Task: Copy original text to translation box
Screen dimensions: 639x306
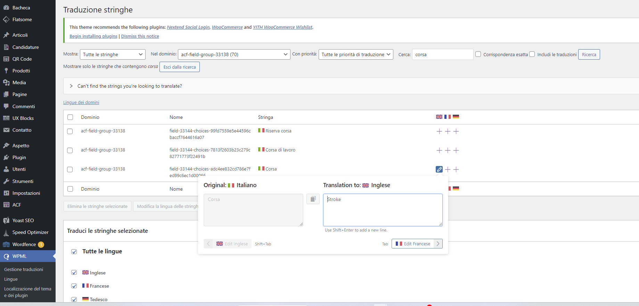Action: [313, 199]
